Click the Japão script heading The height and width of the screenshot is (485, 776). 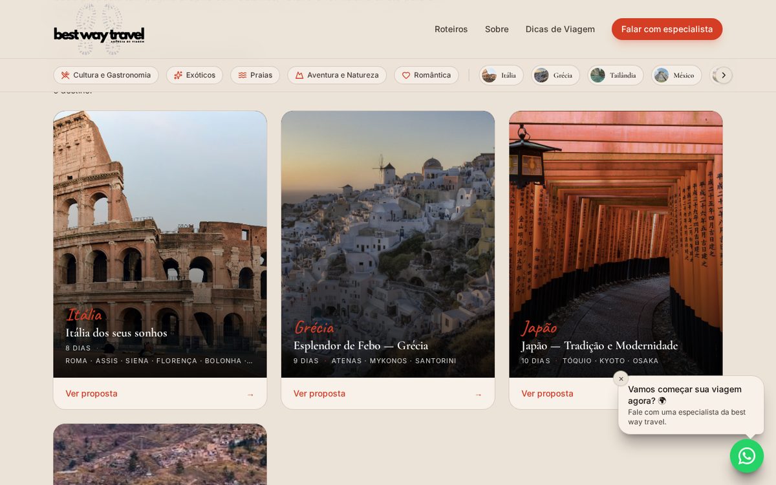point(539,328)
